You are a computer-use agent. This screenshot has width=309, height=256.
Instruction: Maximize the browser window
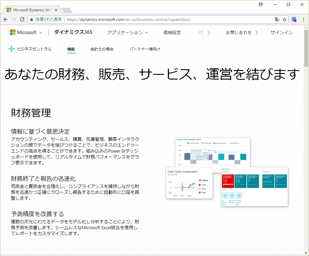[288, 4]
